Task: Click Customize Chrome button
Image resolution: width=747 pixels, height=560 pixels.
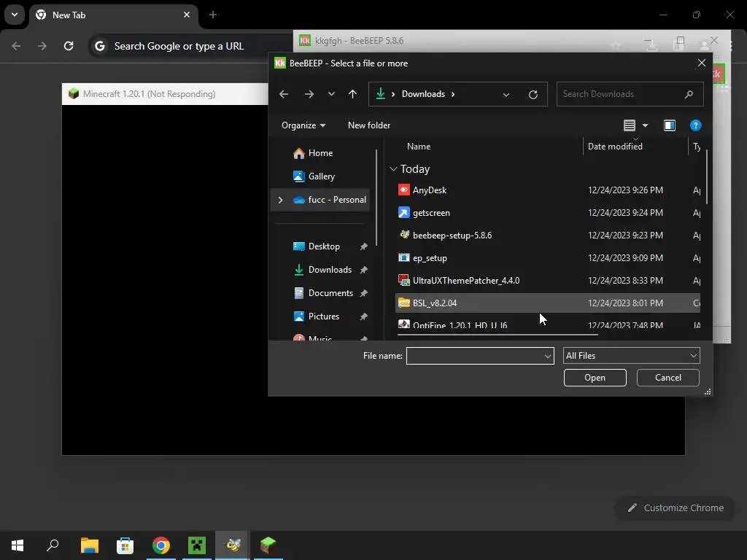Action: (x=675, y=508)
